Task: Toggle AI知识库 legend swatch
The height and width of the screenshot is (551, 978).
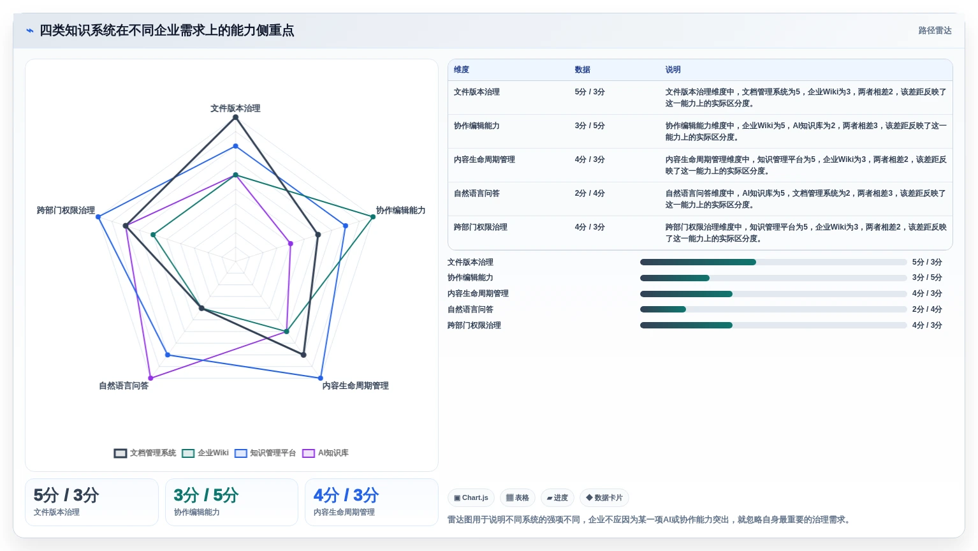Action: click(x=309, y=453)
